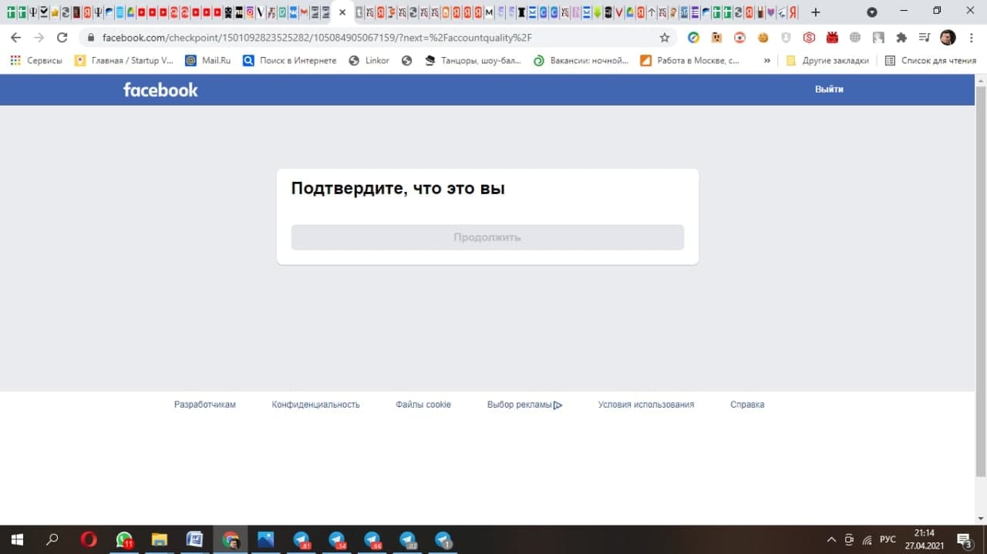Open the Поиск в Интернете bookmark

pos(290,60)
